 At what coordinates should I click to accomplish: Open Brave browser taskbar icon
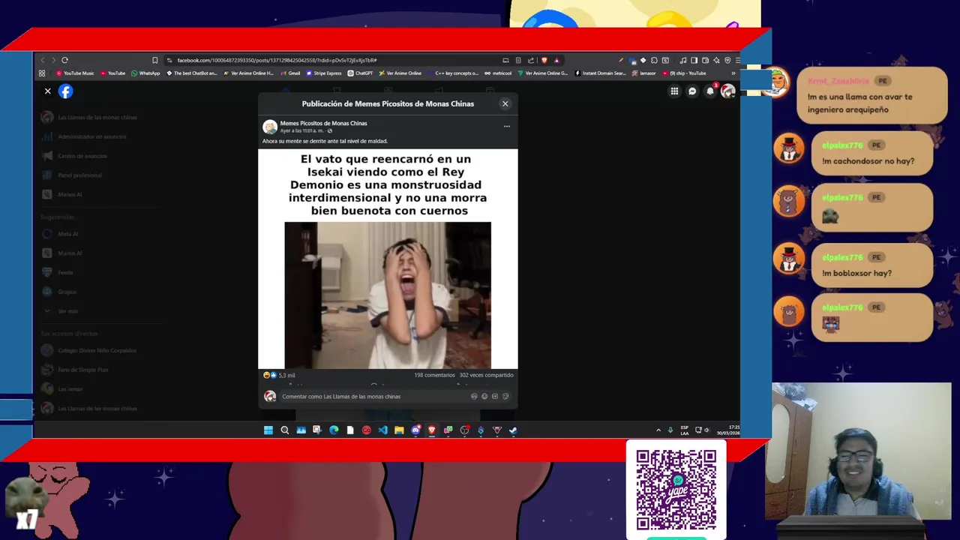pos(432,430)
